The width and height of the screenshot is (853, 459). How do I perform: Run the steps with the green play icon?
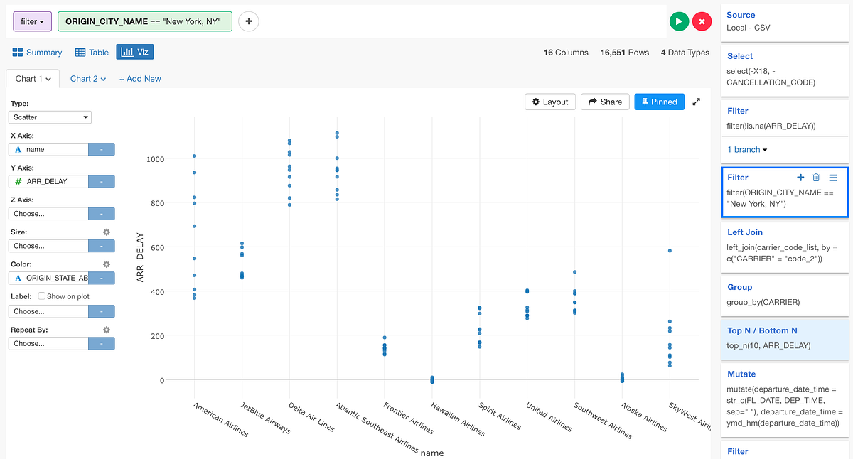tap(679, 21)
